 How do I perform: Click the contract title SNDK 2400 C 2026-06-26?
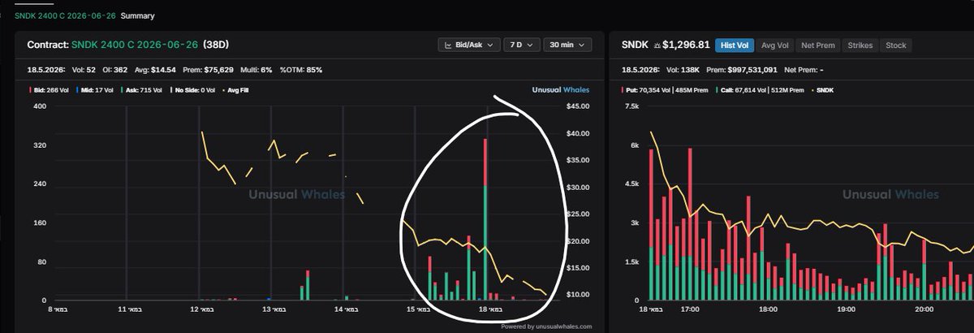click(135, 45)
